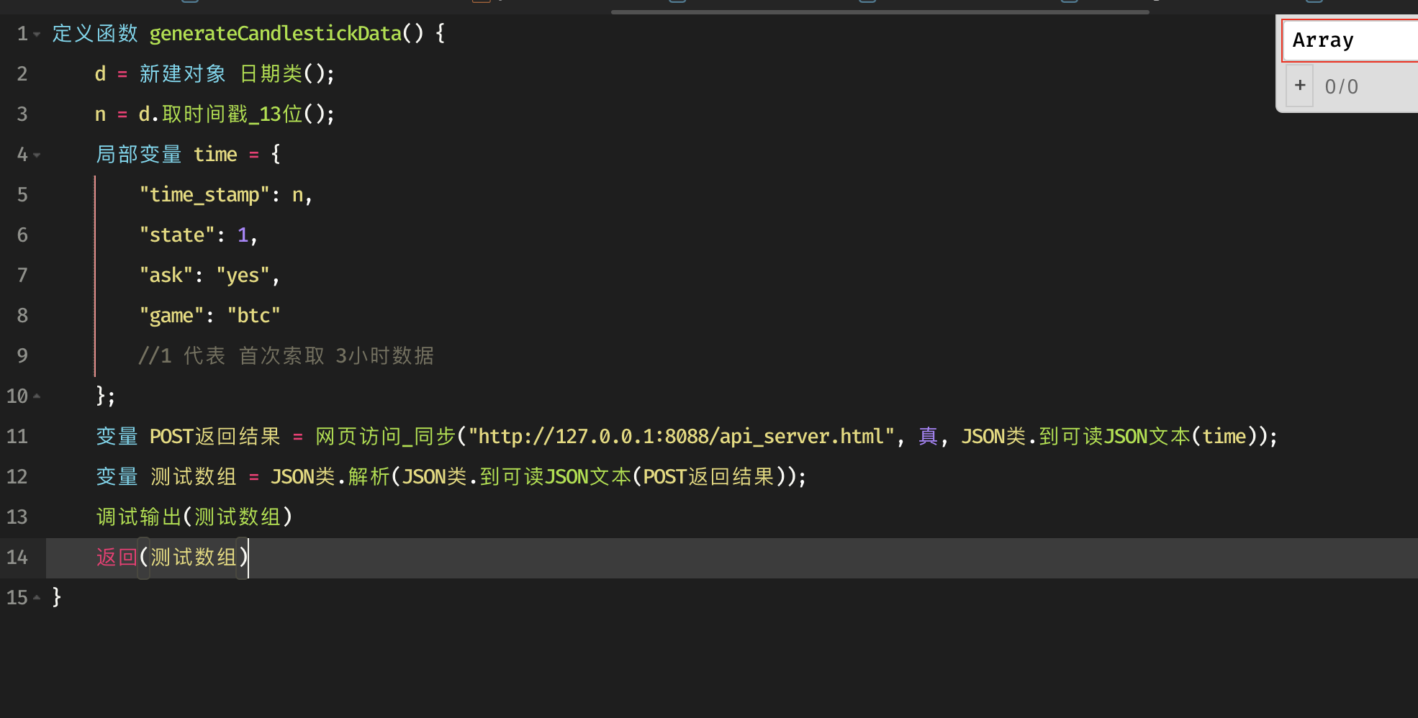
Task: Click the 新建对象 keyword on line 2
Action: 183,74
